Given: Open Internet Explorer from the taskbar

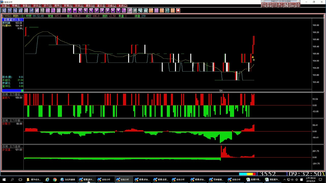Looking at the screenshot, I should pos(47,179).
